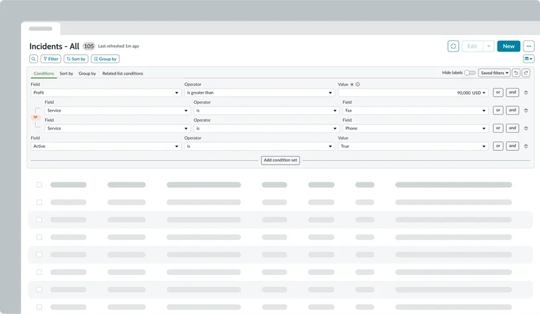
Task: Add 'or' condition to Profit row
Action: pyautogui.click(x=498, y=93)
